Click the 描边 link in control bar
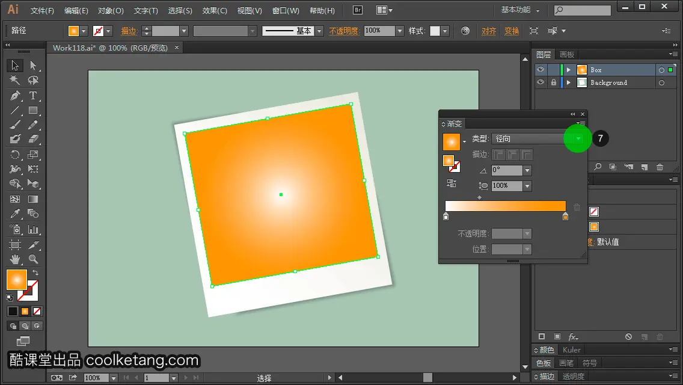 coord(129,31)
